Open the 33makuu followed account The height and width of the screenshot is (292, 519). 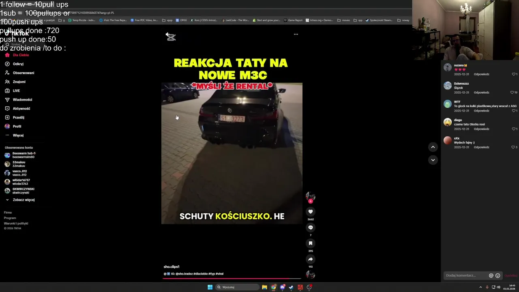[x=15, y=164]
